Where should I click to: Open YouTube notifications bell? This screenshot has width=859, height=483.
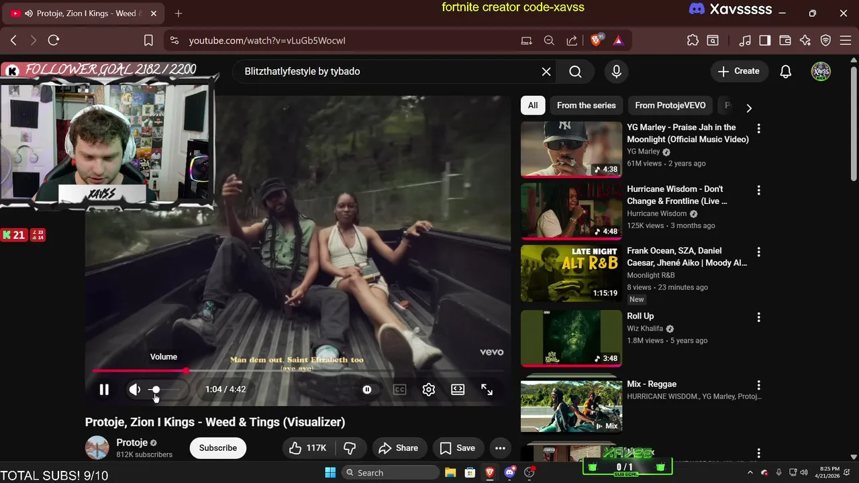[786, 72]
